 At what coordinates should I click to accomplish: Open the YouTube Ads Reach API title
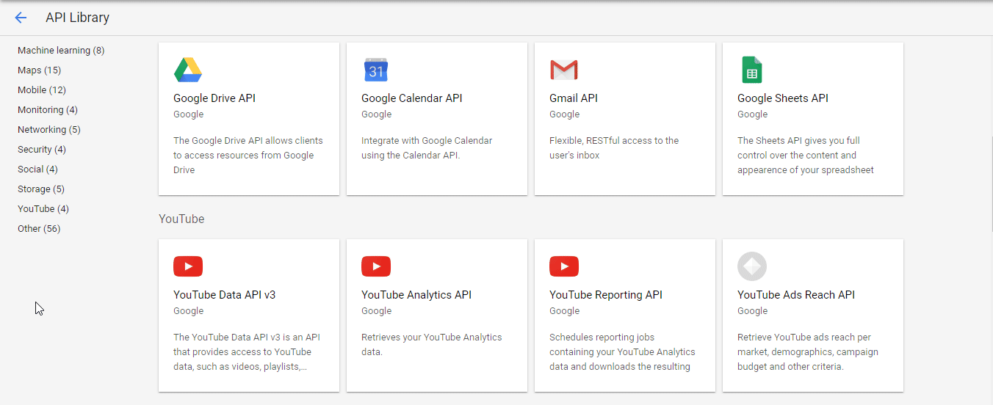[x=796, y=295]
